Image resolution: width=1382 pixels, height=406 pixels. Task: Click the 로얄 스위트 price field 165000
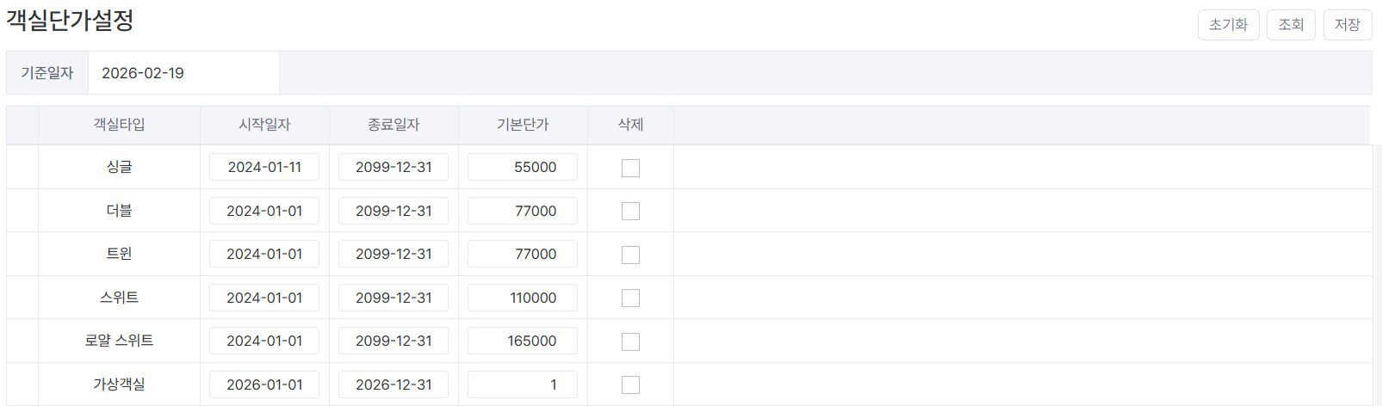(522, 341)
